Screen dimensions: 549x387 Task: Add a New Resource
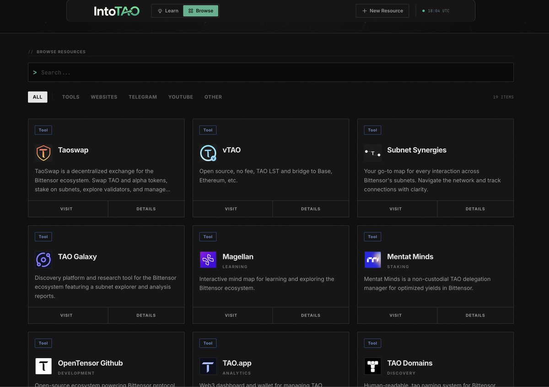point(382,11)
